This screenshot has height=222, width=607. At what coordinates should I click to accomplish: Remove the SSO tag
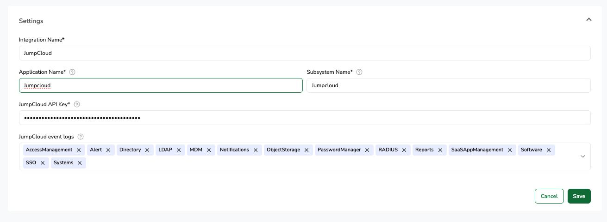pos(42,163)
